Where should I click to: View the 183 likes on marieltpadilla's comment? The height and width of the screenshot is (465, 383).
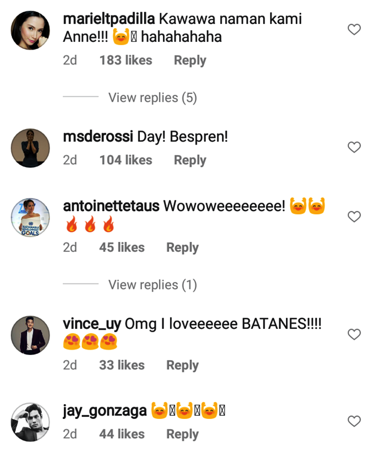click(x=126, y=60)
